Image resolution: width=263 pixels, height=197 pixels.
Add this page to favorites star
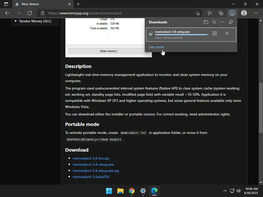point(198,13)
